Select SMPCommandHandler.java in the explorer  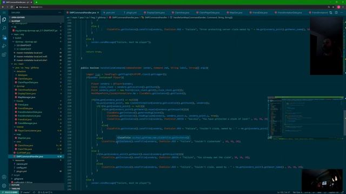click(36, 157)
